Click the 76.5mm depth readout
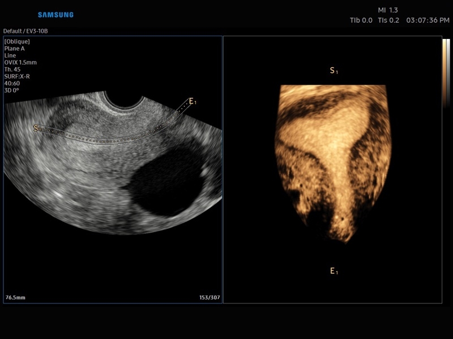Screen dimensions: 453x339 (x=16, y=297)
